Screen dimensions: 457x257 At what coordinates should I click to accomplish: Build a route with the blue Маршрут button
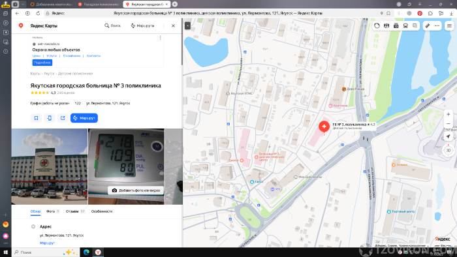click(x=84, y=118)
